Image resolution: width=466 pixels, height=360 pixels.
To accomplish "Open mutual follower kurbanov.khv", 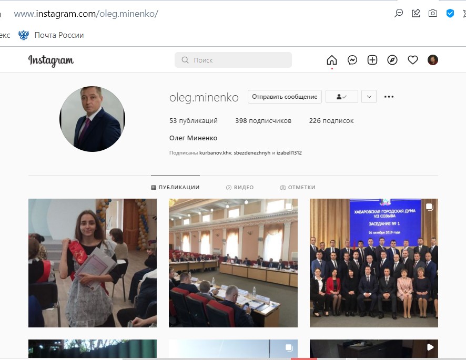I will tap(215, 153).
